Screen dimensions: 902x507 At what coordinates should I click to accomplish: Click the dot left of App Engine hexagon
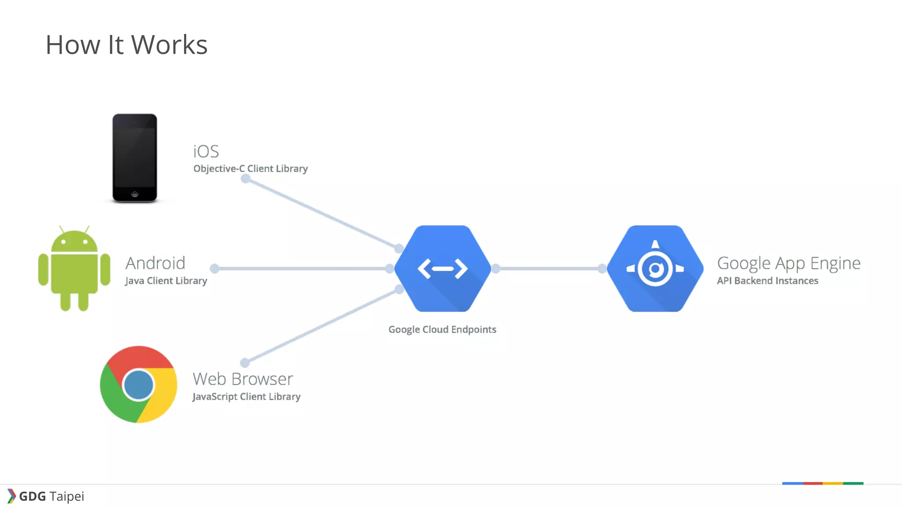pos(602,268)
